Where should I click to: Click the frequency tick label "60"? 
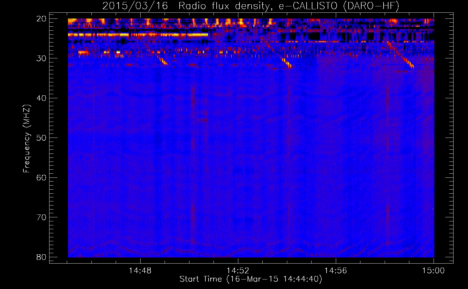pos(41,178)
